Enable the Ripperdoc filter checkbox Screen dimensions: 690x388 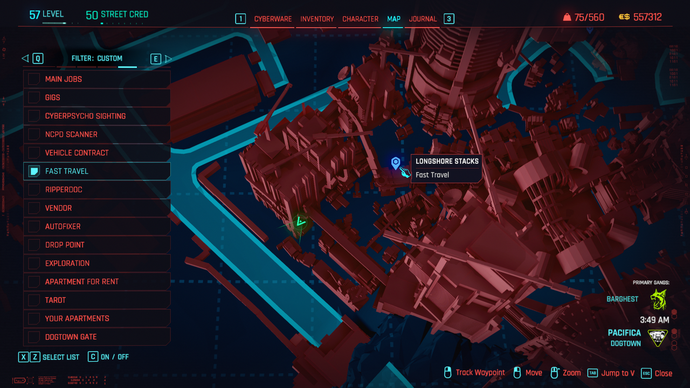point(34,190)
